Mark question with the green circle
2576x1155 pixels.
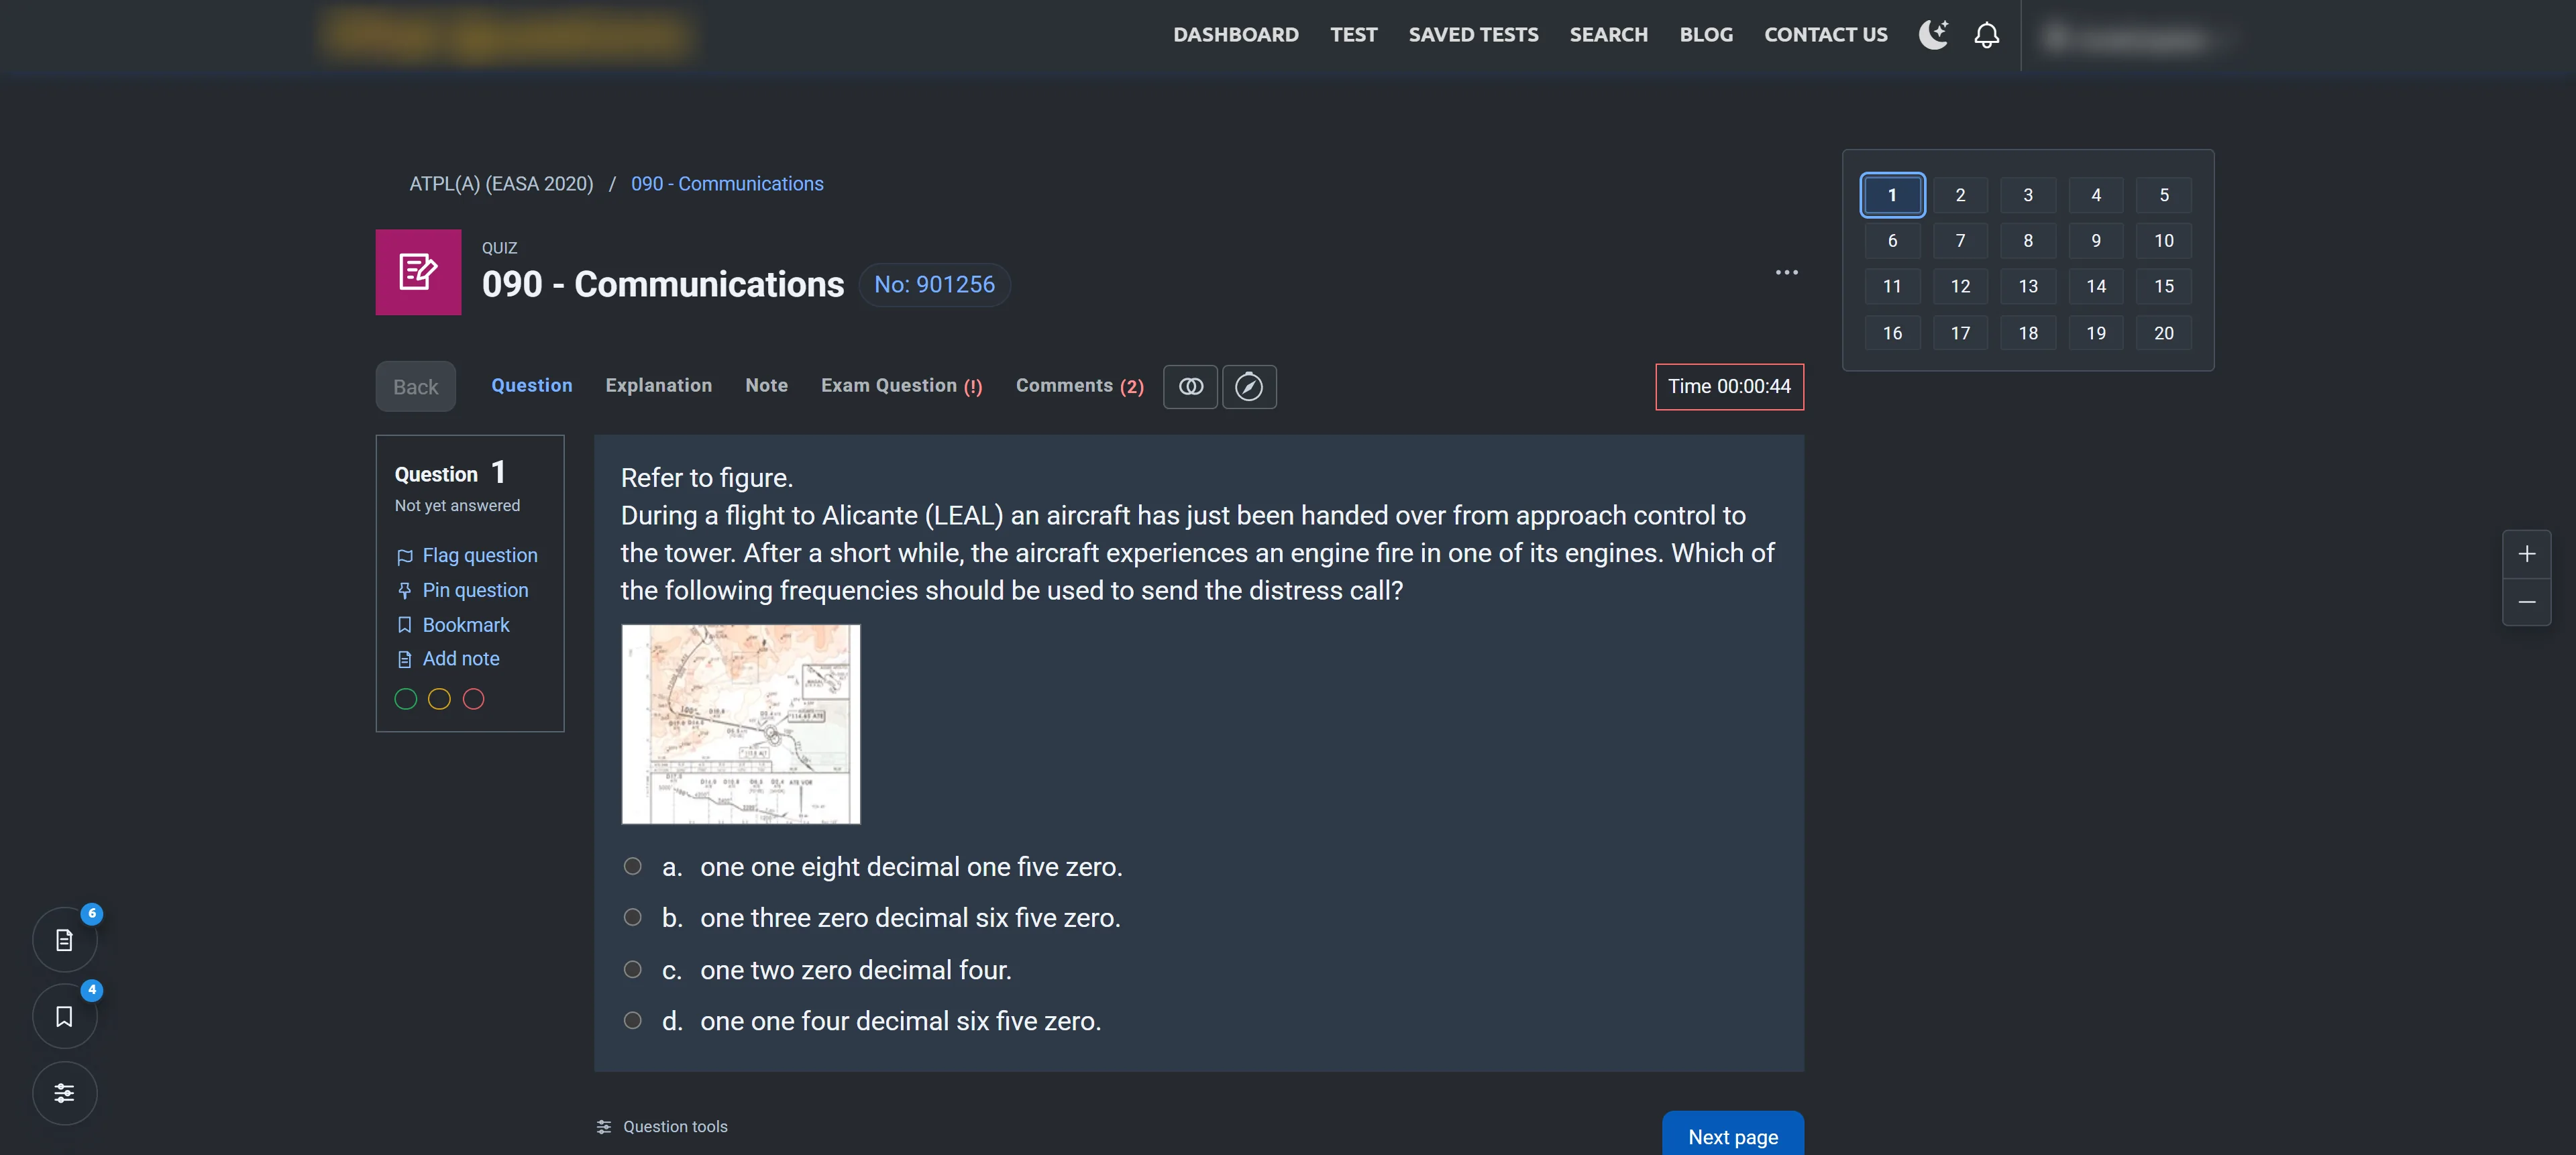405,699
